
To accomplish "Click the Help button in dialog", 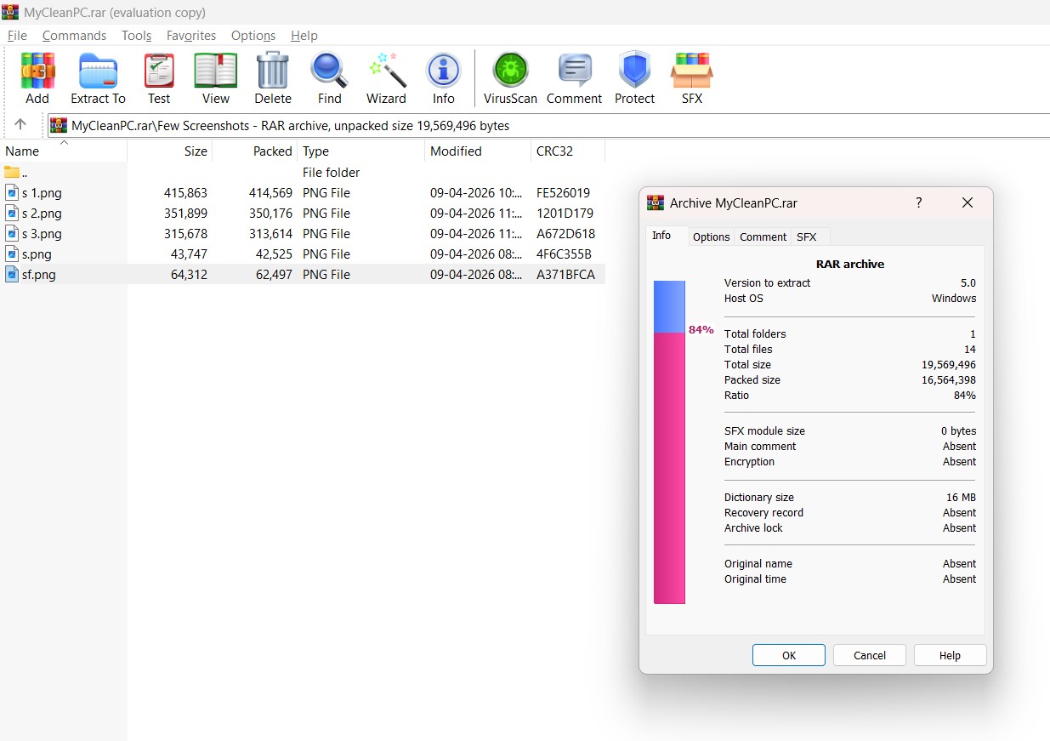I will 950,655.
